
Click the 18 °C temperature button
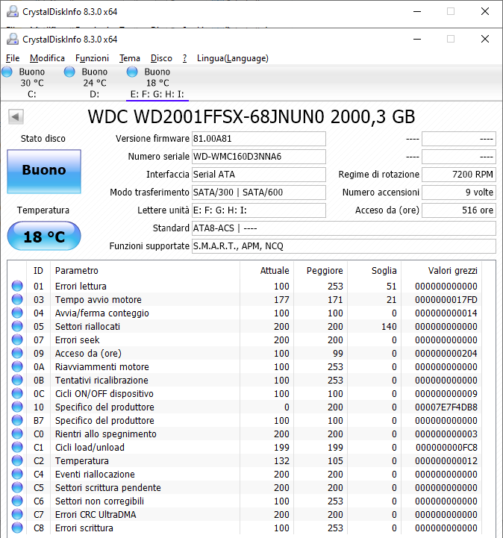[x=44, y=236]
